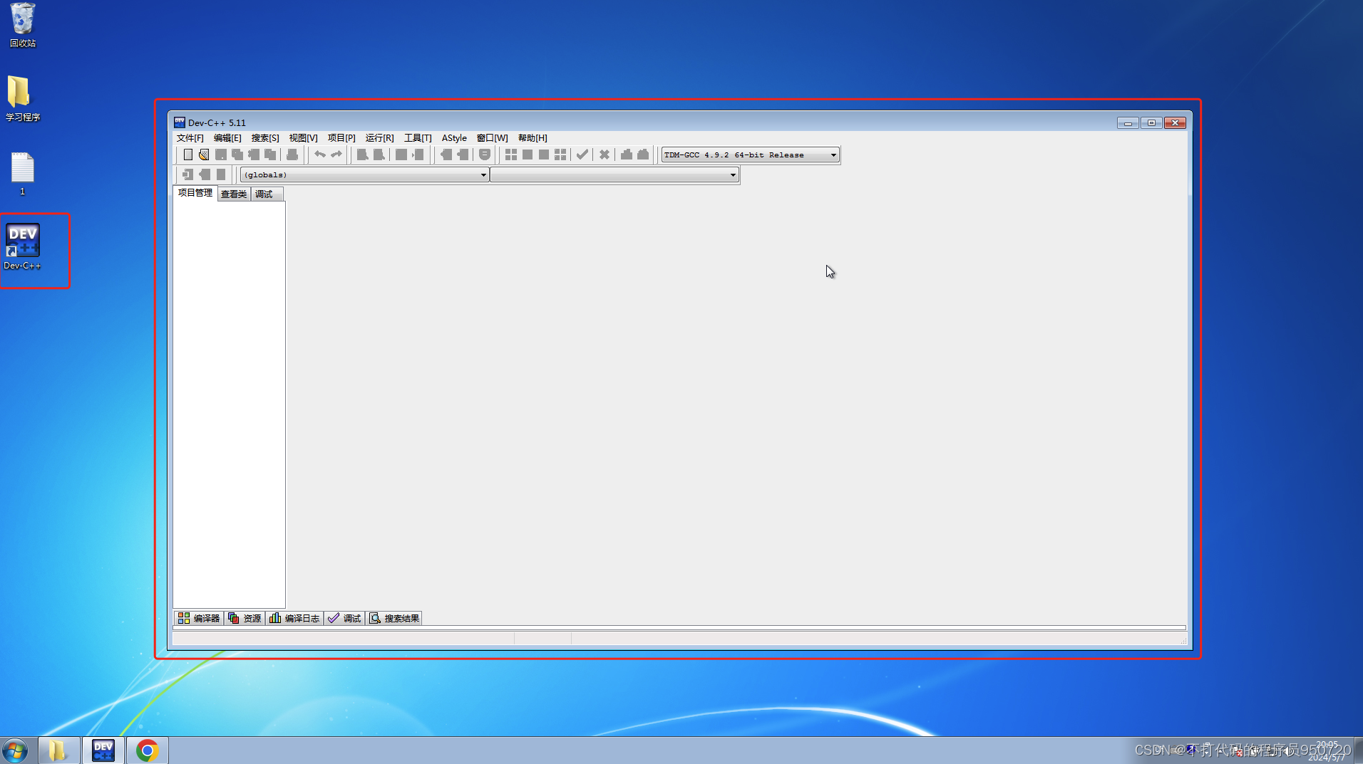The image size is (1363, 764).
Task: Click the Save toolbar icon
Action: (x=221, y=155)
